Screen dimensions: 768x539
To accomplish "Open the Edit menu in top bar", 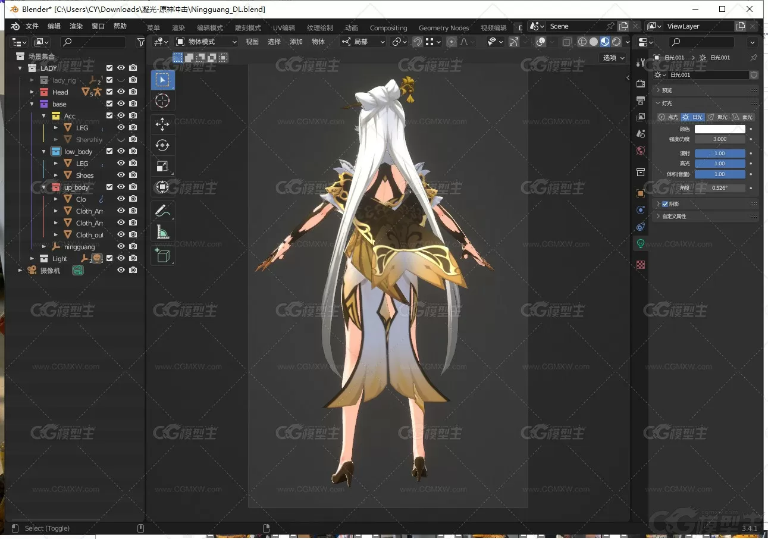I will point(54,26).
